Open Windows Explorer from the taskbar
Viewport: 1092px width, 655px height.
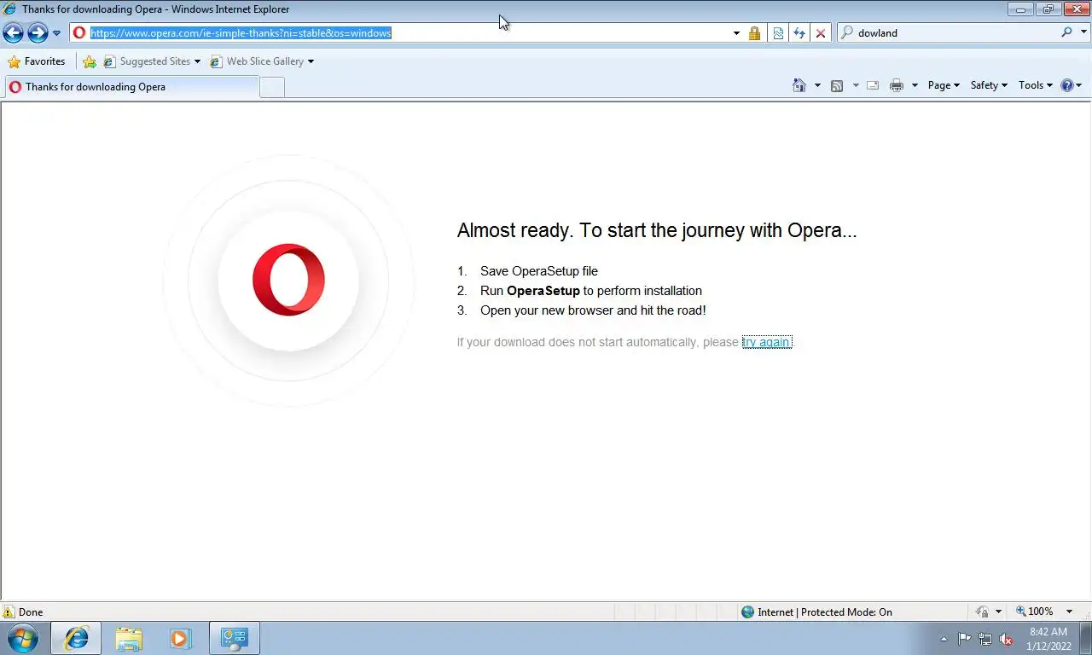coord(129,638)
